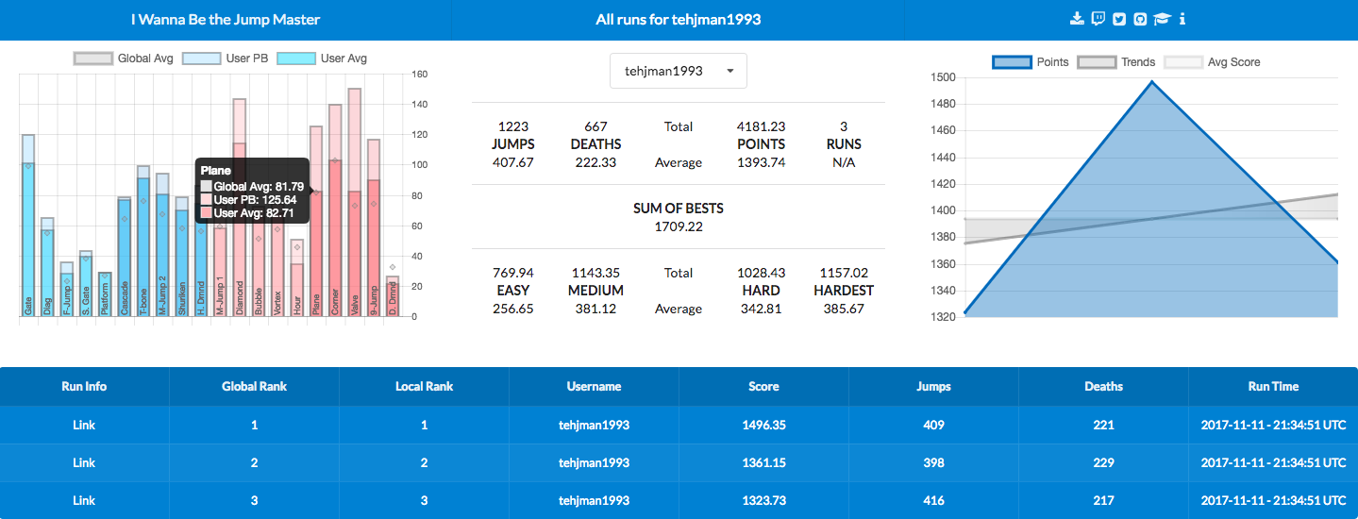Click the jumps cell 398
Image resolution: width=1358 pixels, height=519 pixels.
pyautogui.click(x=933, y=462)
